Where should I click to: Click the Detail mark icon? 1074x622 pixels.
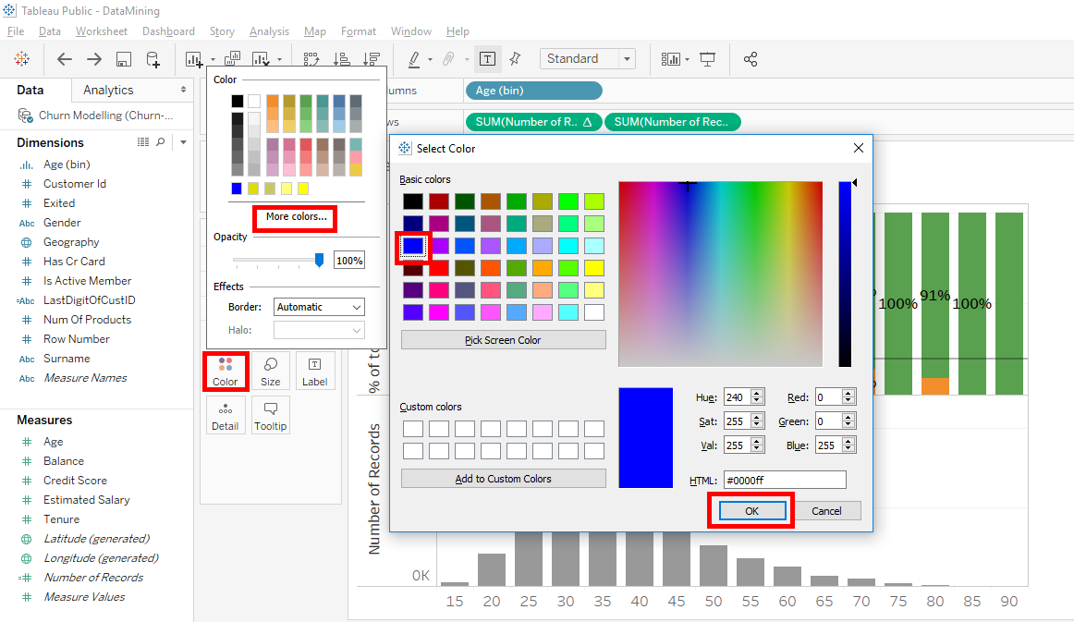point(226,415)
